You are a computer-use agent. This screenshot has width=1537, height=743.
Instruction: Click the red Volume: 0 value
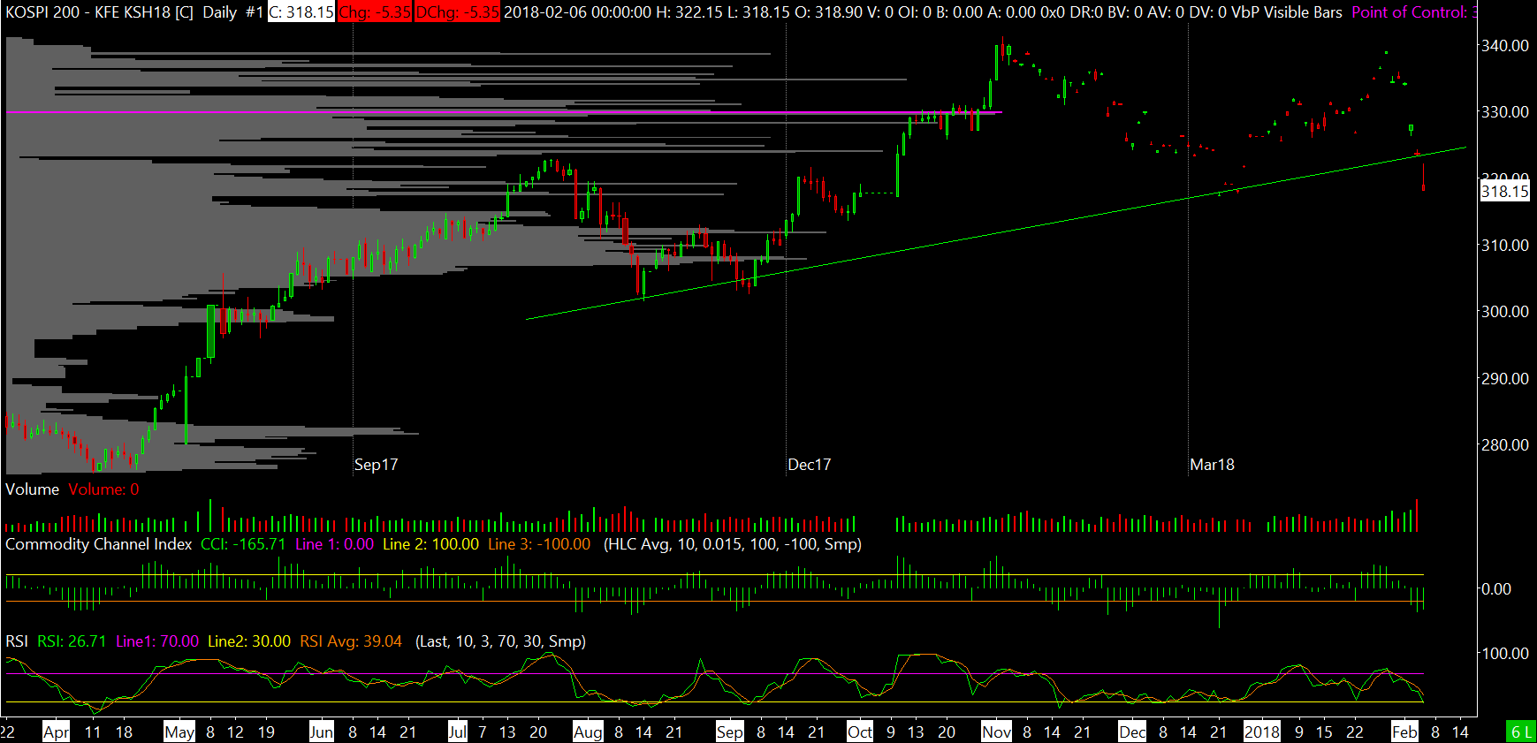click(103, 489)
